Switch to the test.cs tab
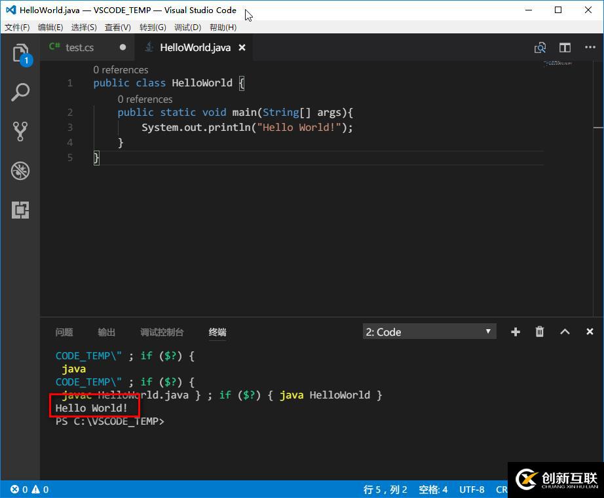 tap(79, 47)
